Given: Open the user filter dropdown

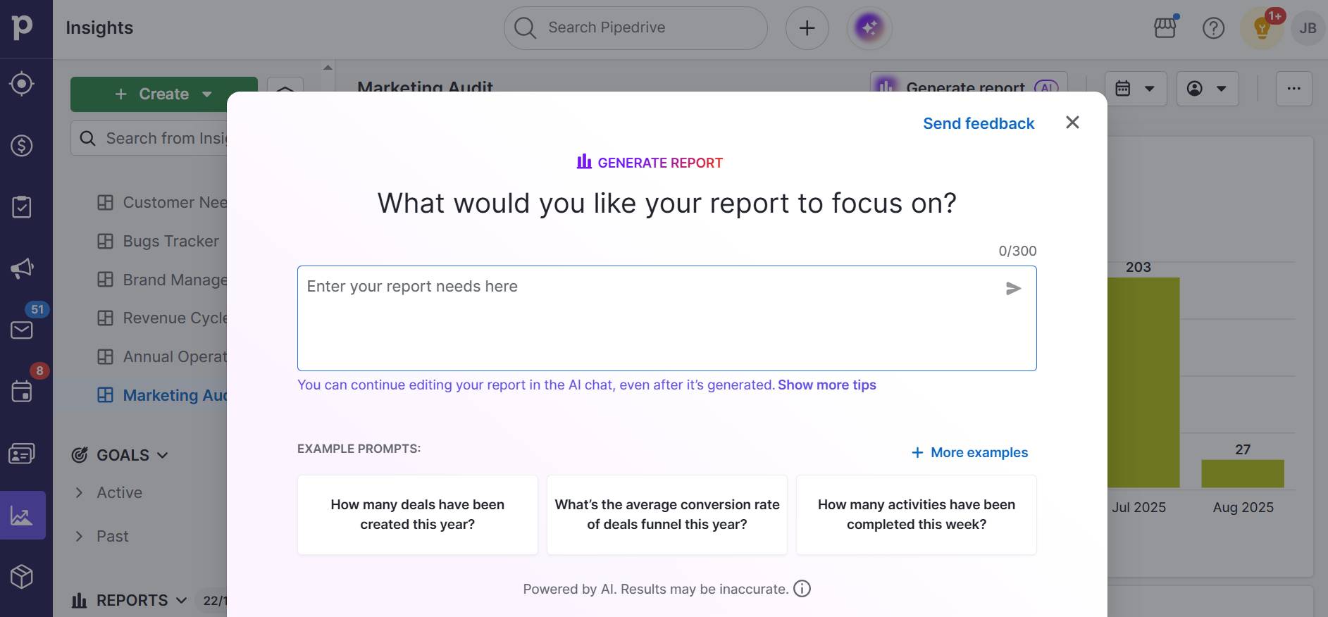Looking at the screenshot, I should (1208, 89).
